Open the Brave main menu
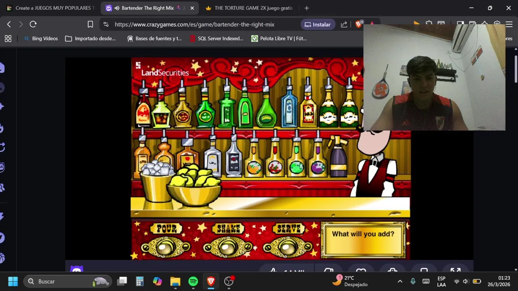 509,24
